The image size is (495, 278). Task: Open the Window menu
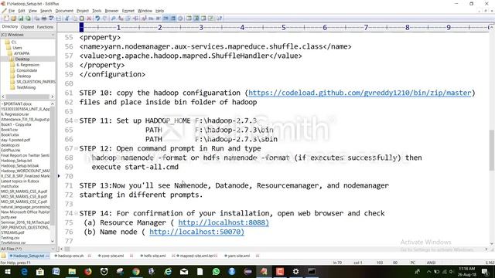[x=145, y=11]
